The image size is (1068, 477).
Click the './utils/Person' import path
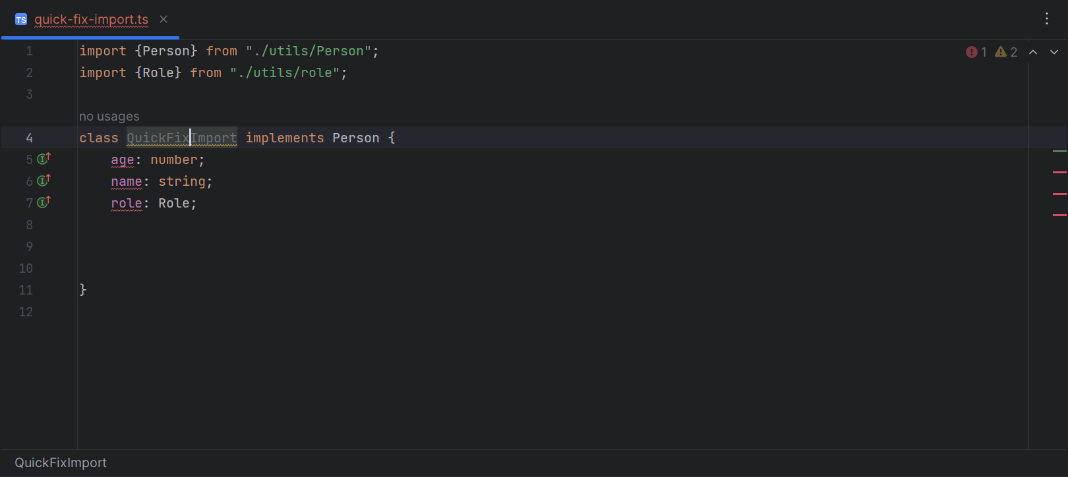coord(309,51)
